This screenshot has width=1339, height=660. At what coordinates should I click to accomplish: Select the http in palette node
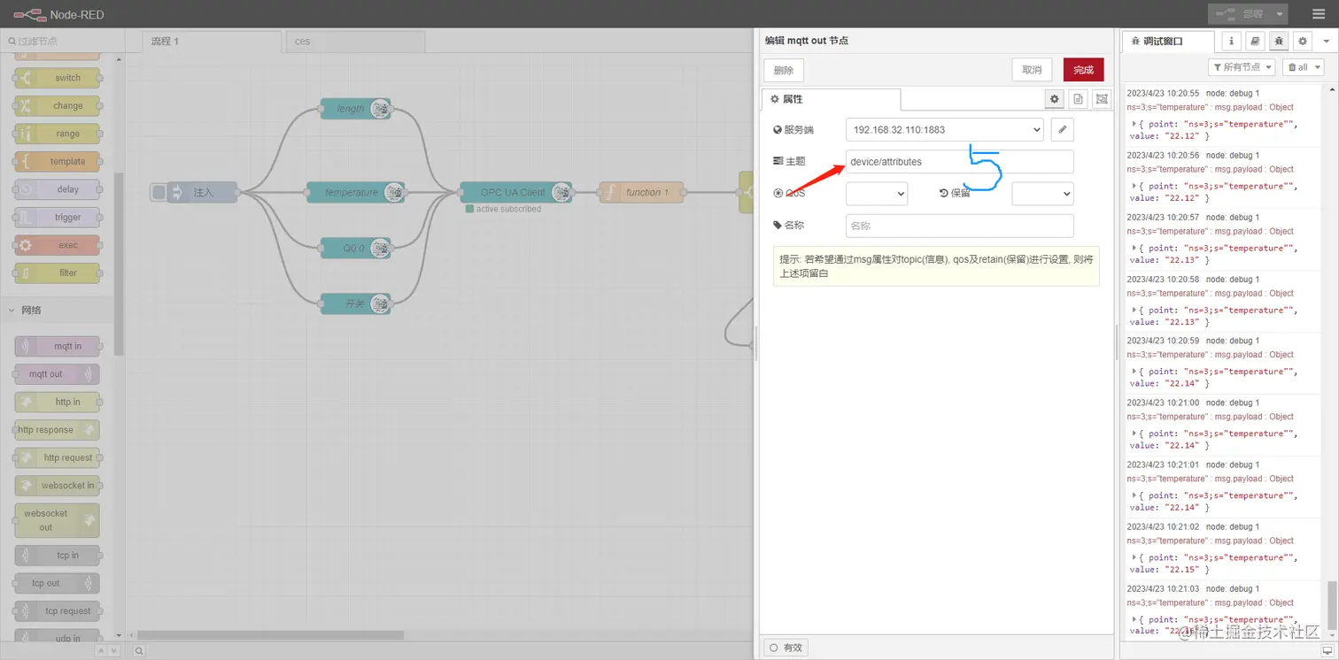click(57, 402)
